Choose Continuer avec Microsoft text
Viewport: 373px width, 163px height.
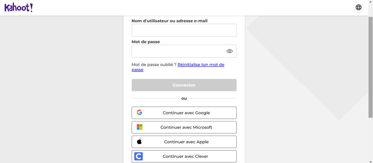pyautogui.click(x=186, y=127)
